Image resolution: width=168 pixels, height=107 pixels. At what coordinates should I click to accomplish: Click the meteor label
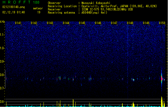(x=38, y=8)
